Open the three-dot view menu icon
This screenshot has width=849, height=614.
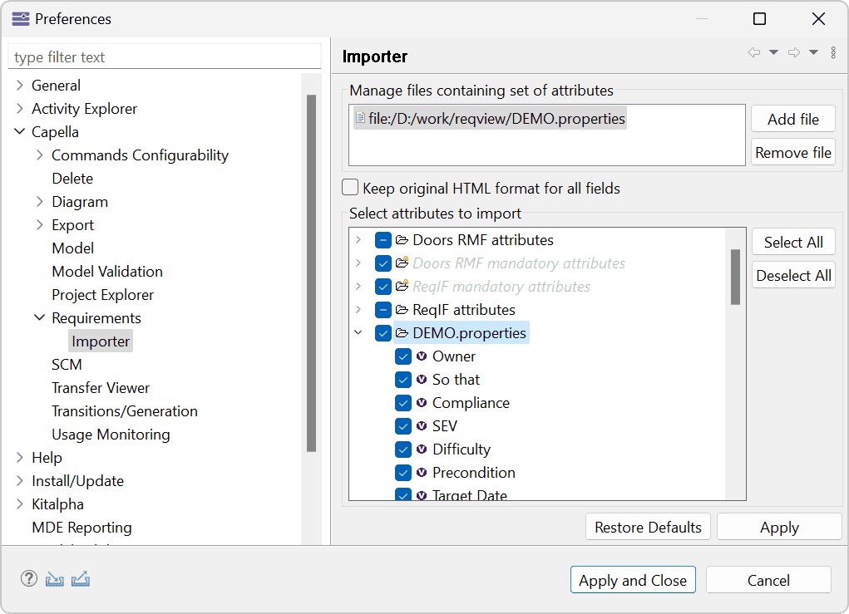tap(833, 52)
